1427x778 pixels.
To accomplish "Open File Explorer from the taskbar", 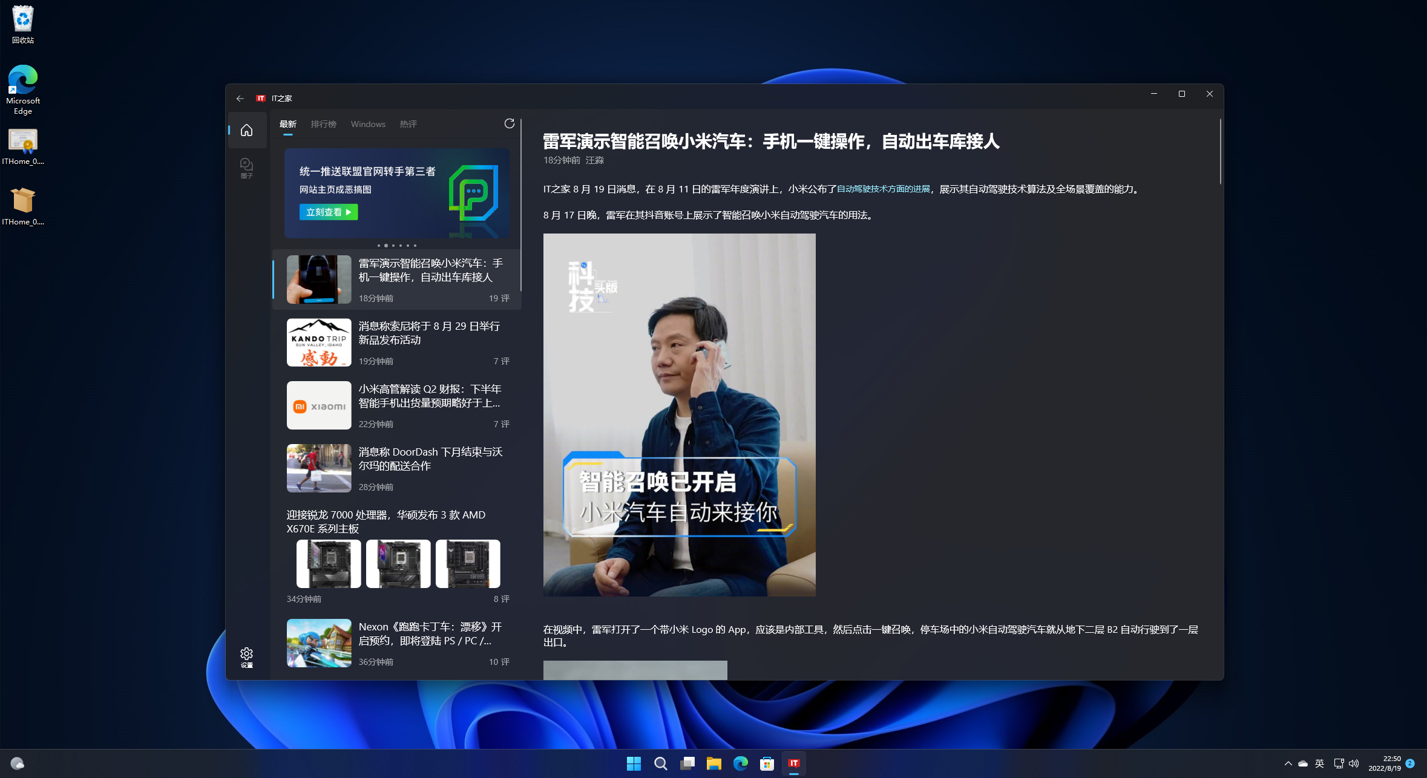I will coord(714,763).
